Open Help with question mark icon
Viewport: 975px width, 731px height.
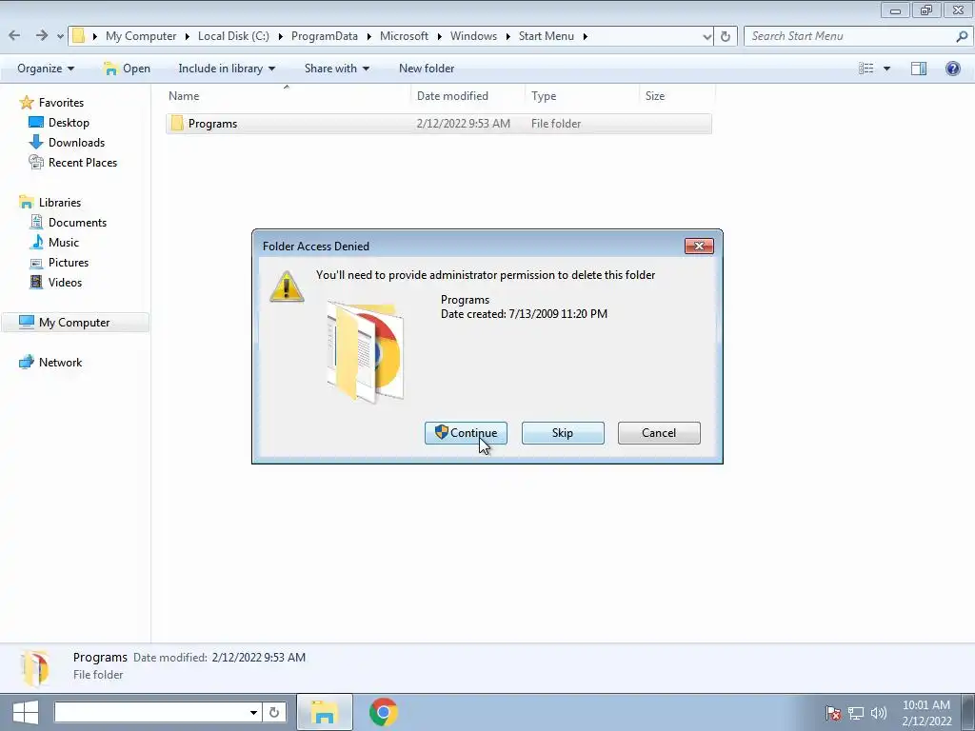[x=952, y=69]
